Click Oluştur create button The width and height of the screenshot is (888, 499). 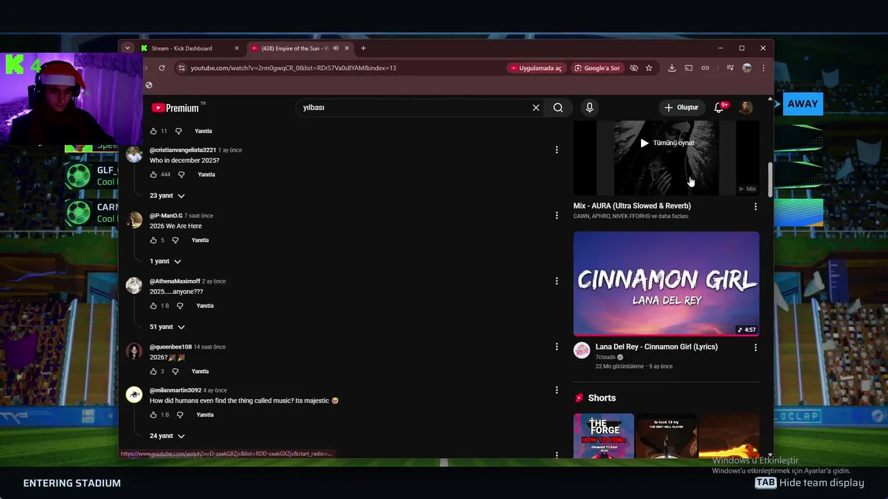(x=681, y=107)
